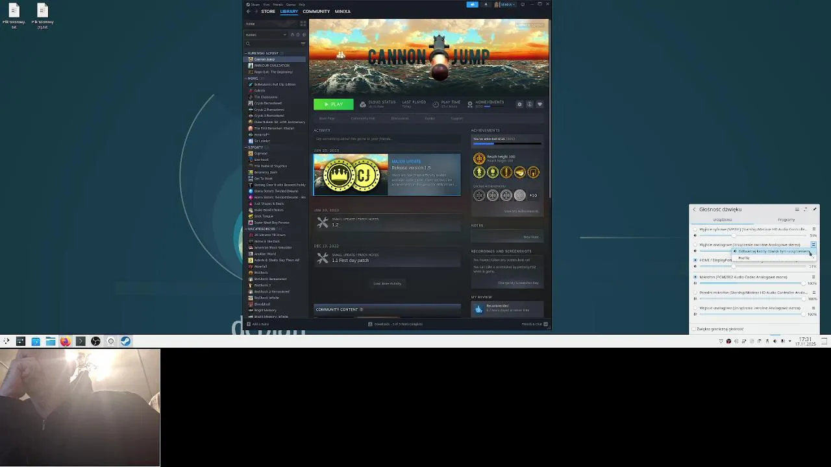Go forward with the Steam forward arrow
Screen dimensions: 831x467
(255, 12)
